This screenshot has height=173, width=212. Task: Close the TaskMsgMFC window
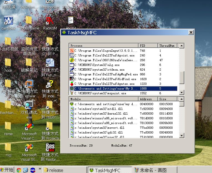(x=191, y=32)
